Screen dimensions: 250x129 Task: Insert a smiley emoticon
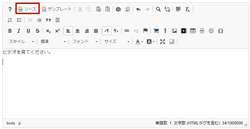pos(211,31)
